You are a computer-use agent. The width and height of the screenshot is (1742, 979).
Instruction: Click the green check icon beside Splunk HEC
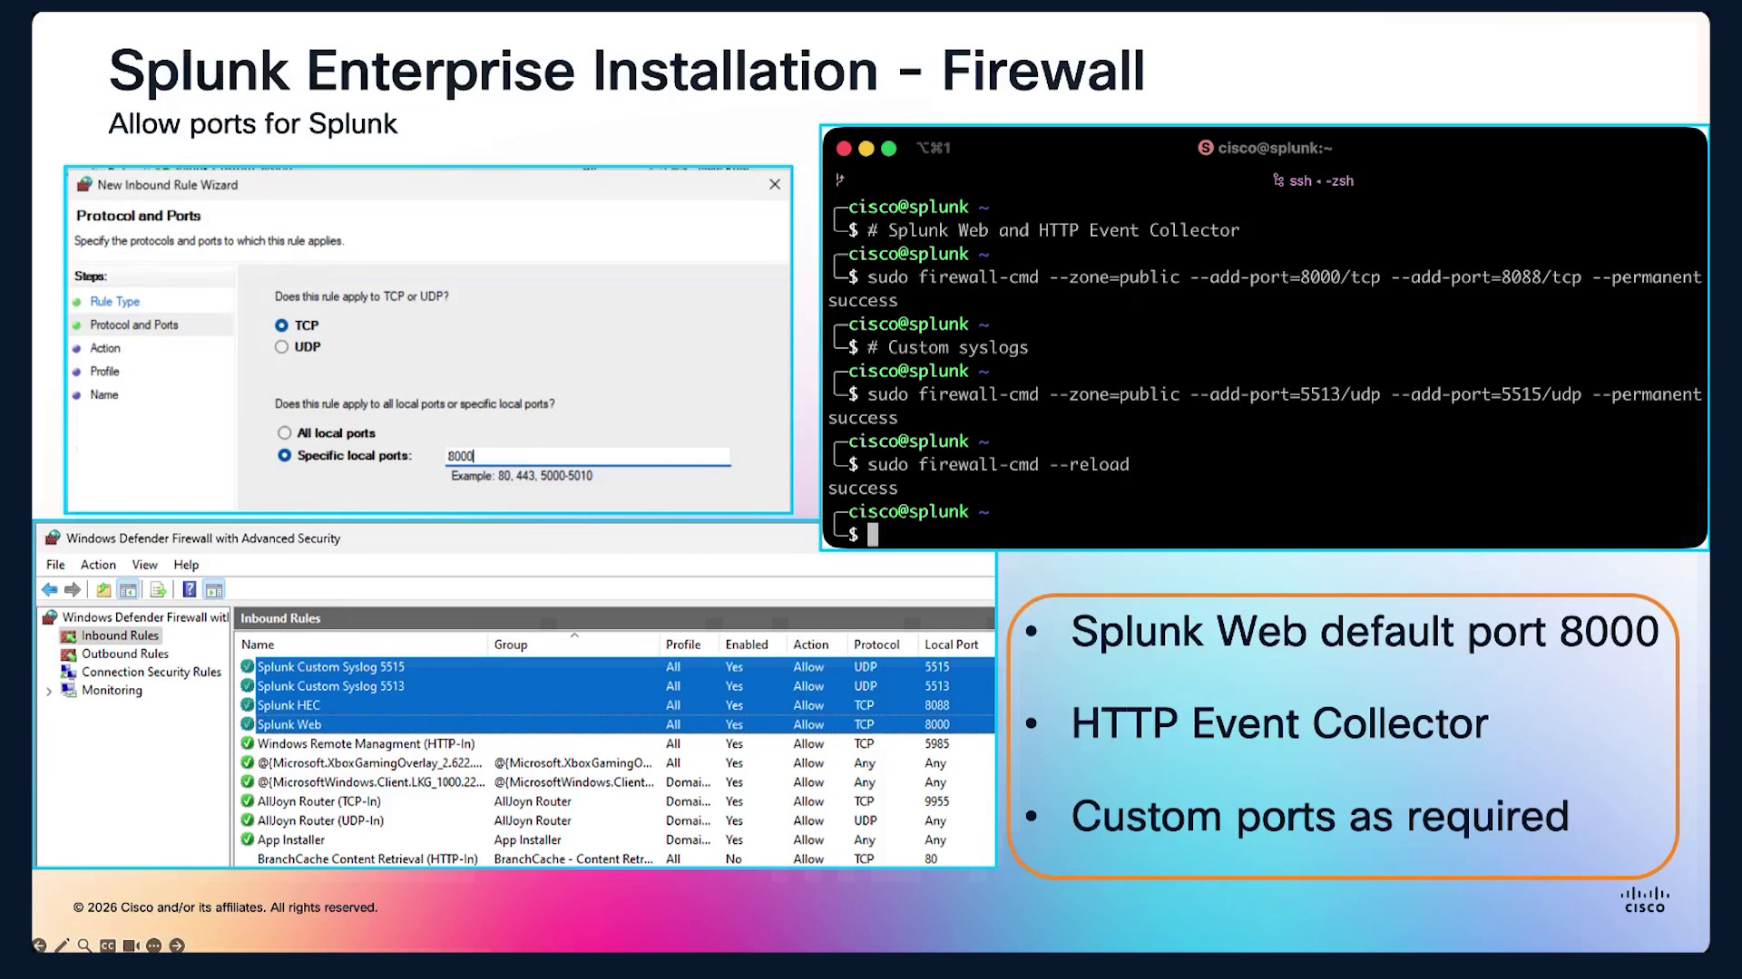click(247, 705)
